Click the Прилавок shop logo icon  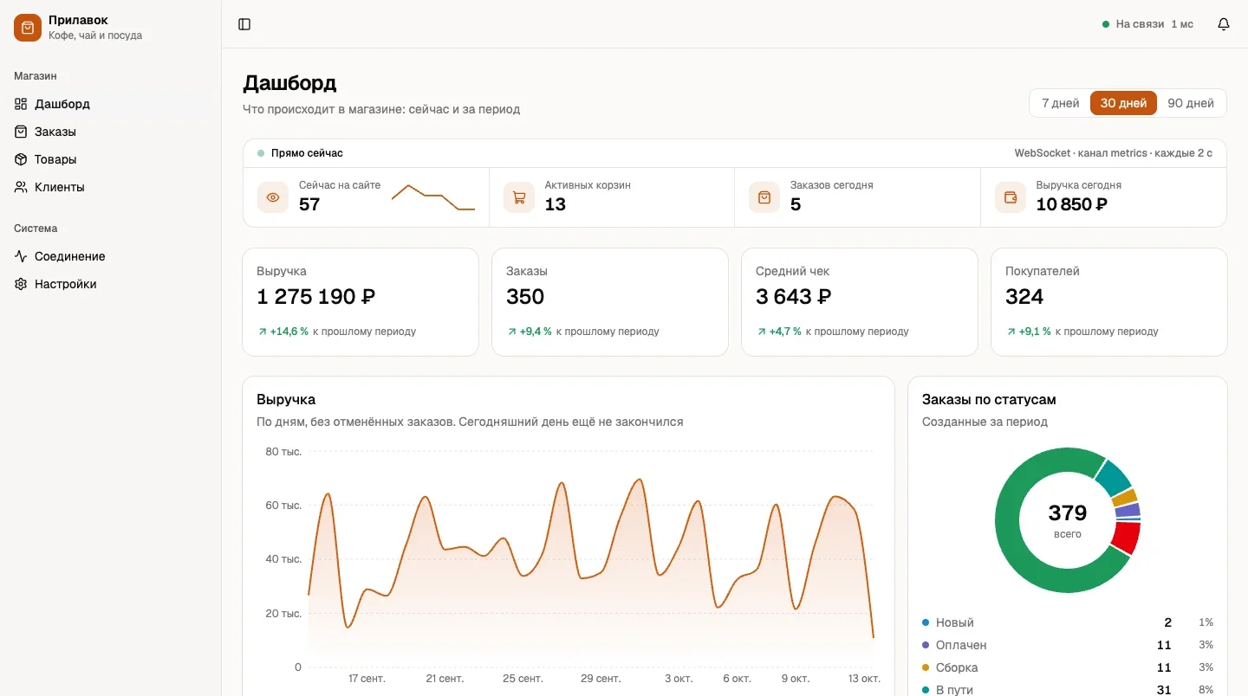(x=28, y=28)
